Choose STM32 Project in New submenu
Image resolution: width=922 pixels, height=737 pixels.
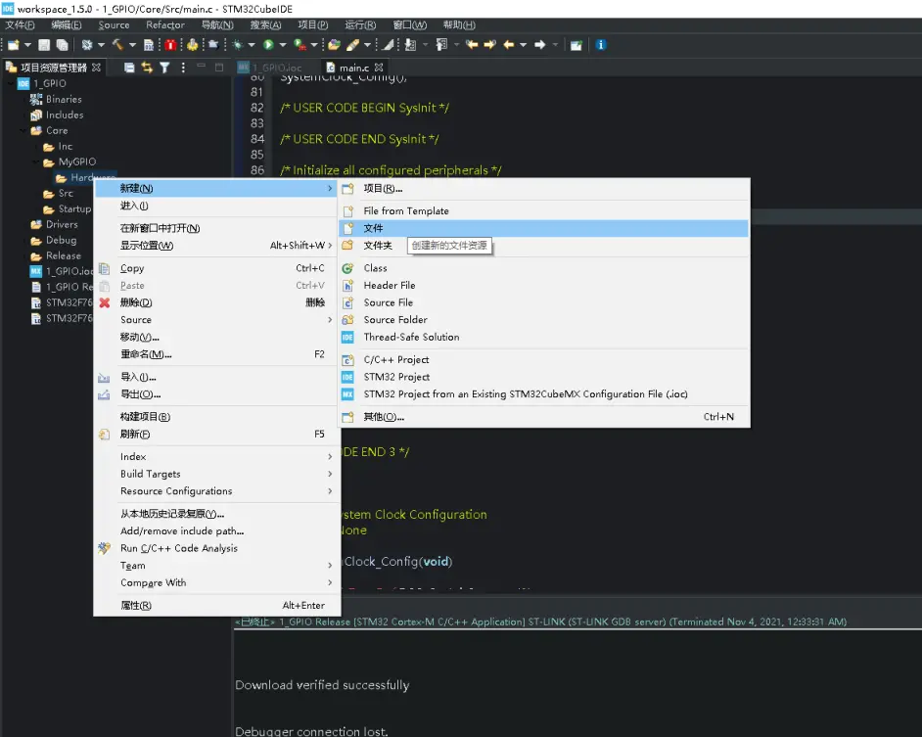544,377
